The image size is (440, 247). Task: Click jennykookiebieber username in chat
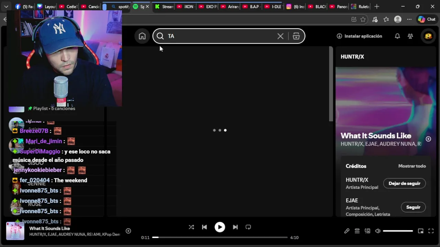pyautogui.click(x=37, y=170)
